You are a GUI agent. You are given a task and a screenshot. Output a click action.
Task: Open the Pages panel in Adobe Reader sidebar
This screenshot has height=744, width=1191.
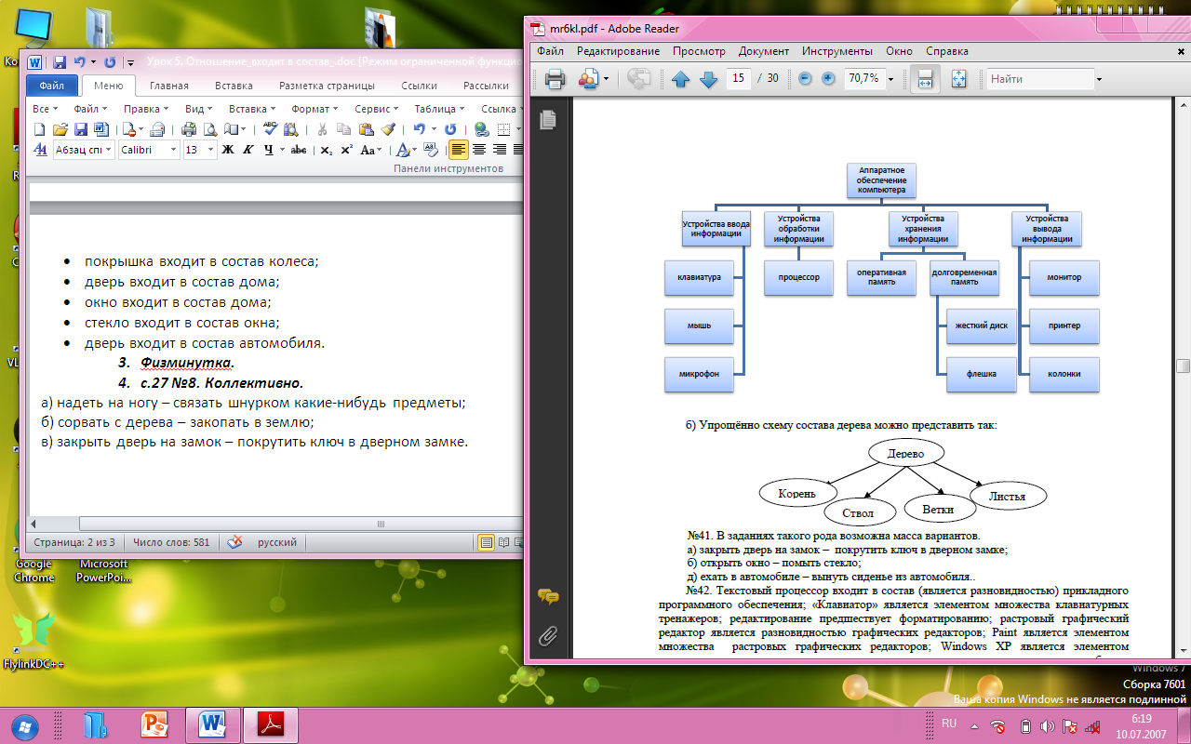(x=548, y=119)
